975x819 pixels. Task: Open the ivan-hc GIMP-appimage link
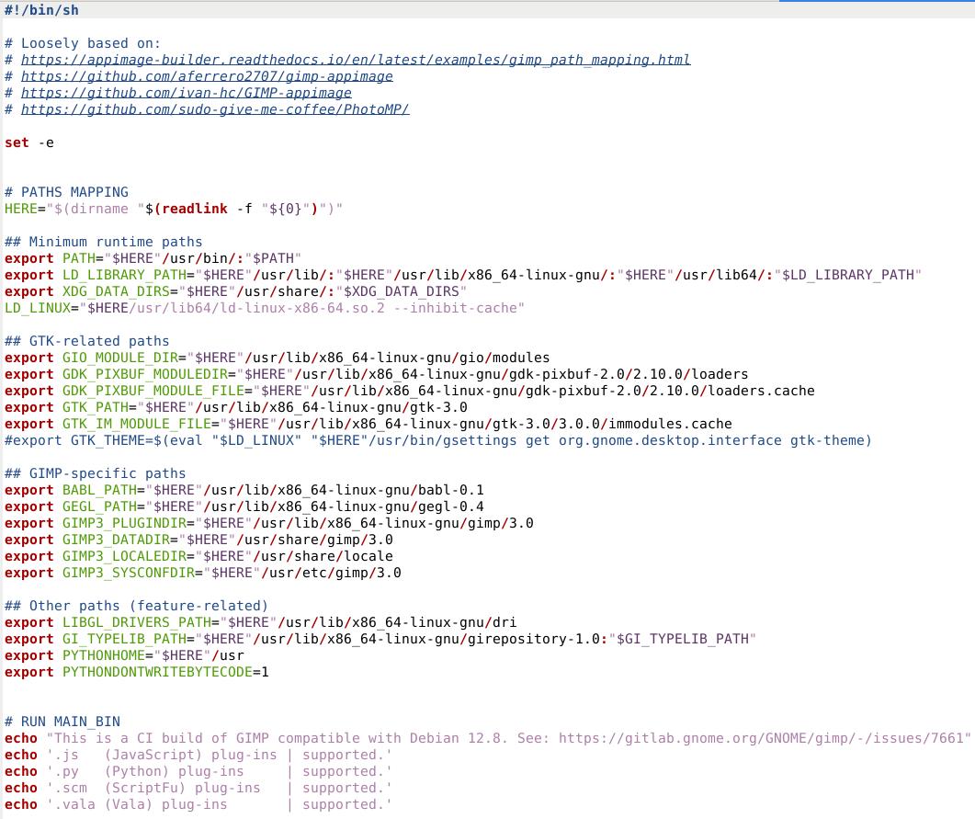[186, 93]
